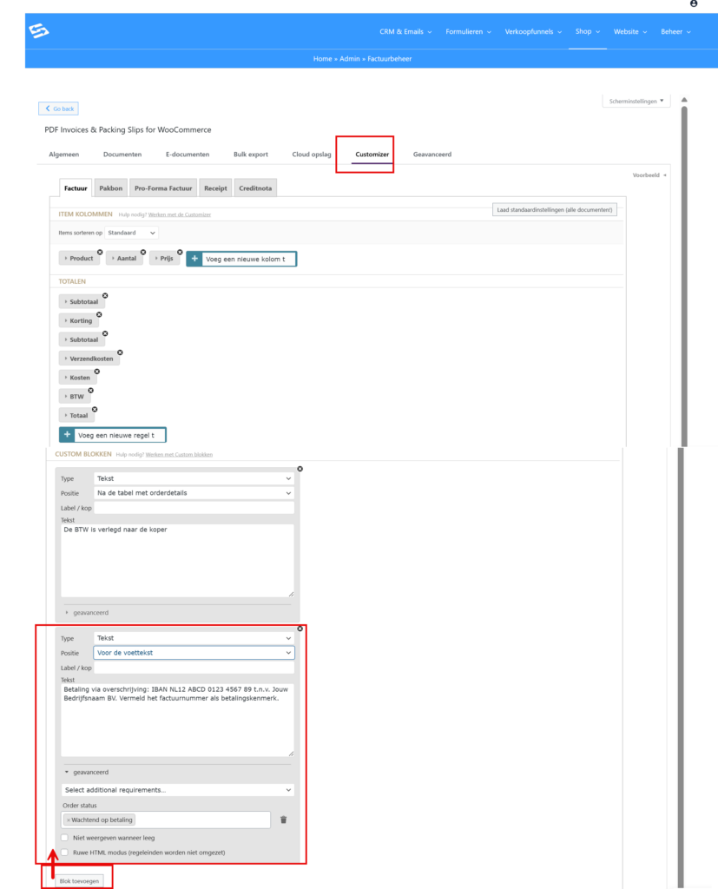
Task: Click the page's vertical scrollbar
Action: point(683,260)
